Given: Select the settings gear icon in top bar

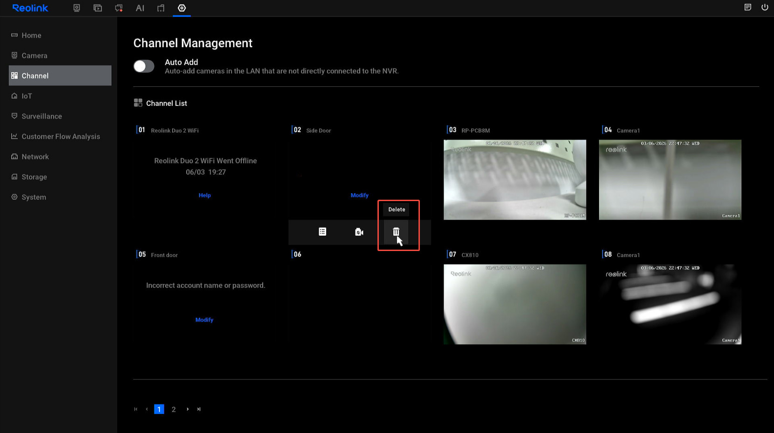Looking at the screenshot, I should (x=182, y=8).
